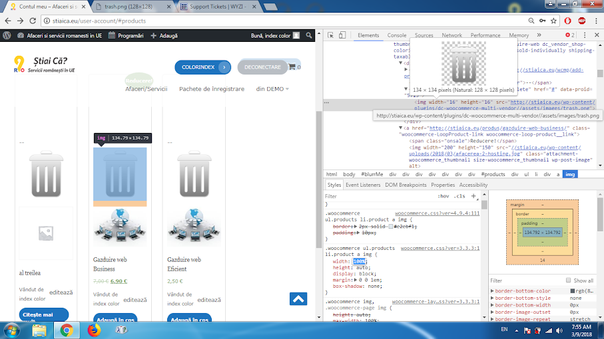This screenshot has height=339, width=604.
Task: Click the Programări admin bar item
Action: (126, 35)
